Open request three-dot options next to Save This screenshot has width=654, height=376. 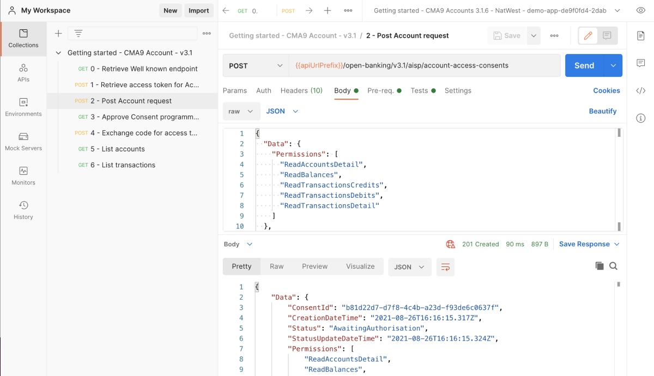pos(554,35)
